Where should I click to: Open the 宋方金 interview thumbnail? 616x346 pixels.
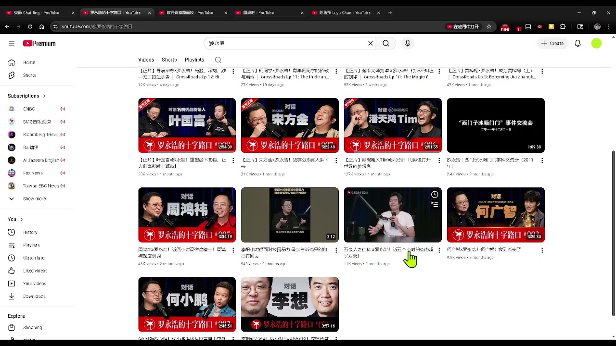tap(290, 125)
